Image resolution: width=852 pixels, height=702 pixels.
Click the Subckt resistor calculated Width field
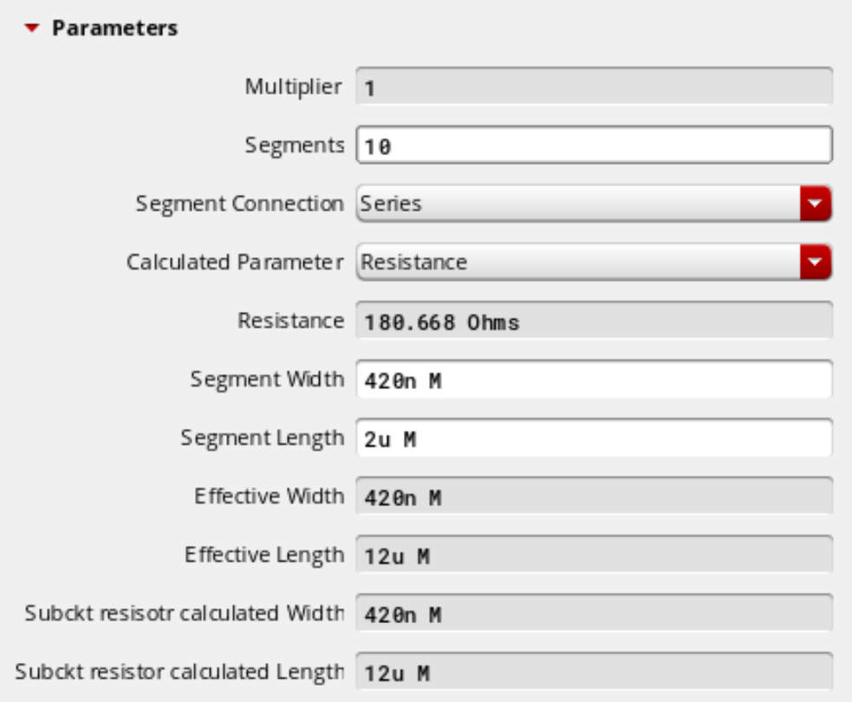594,614
